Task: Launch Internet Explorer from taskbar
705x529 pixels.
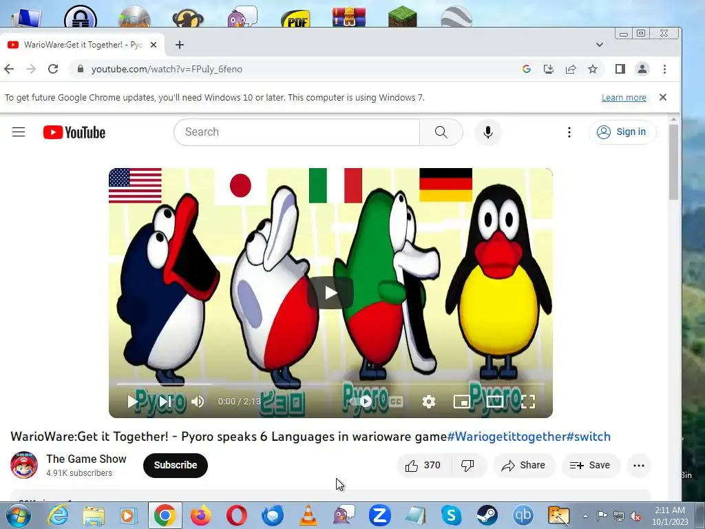Action: (59, 515)
